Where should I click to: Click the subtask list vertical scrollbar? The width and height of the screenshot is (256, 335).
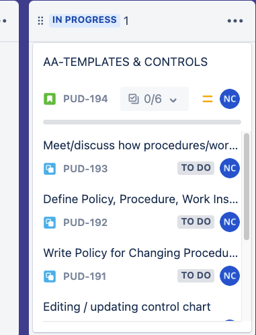click(x=247, y=186)
